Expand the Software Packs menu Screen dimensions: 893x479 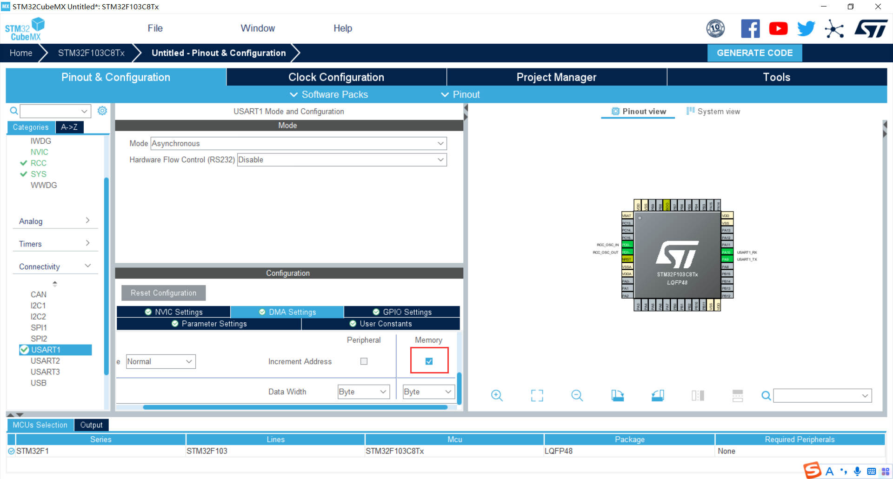(329, 95)
